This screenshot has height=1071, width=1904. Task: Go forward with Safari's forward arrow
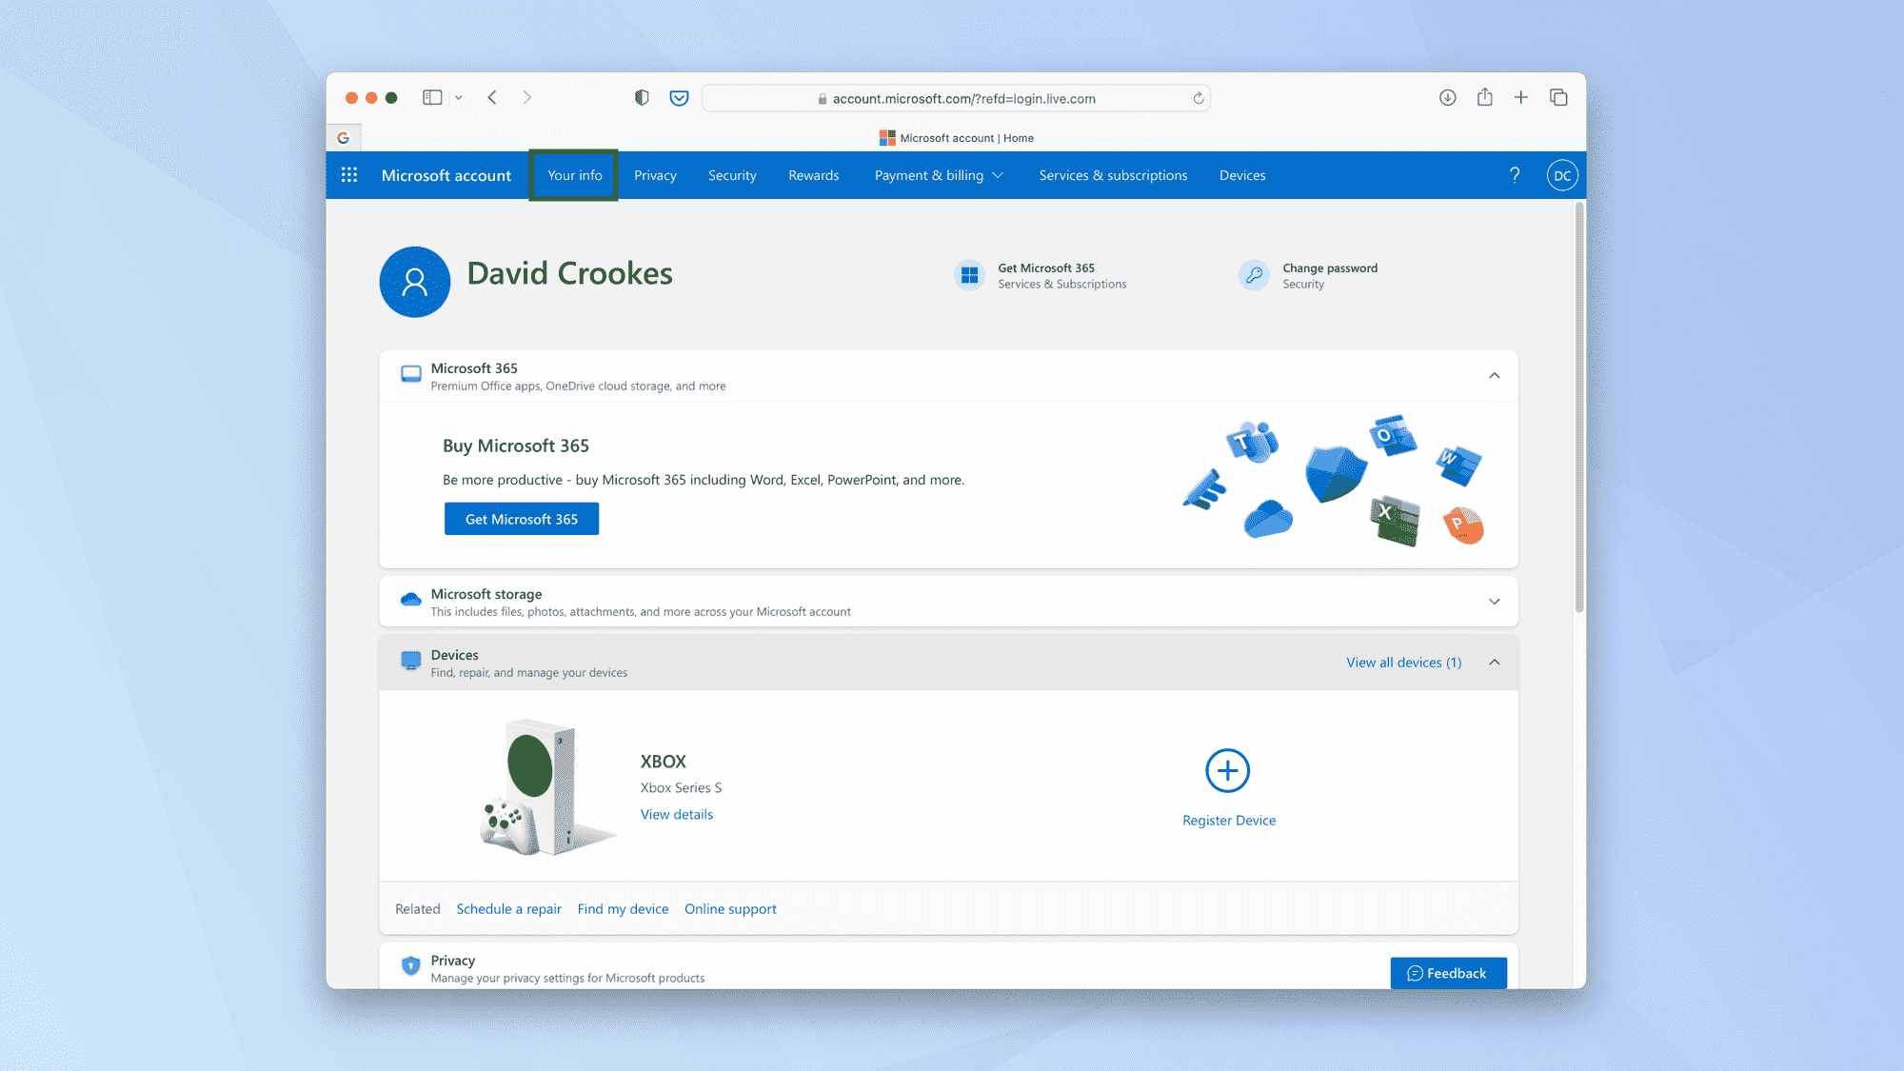(526, 97)
